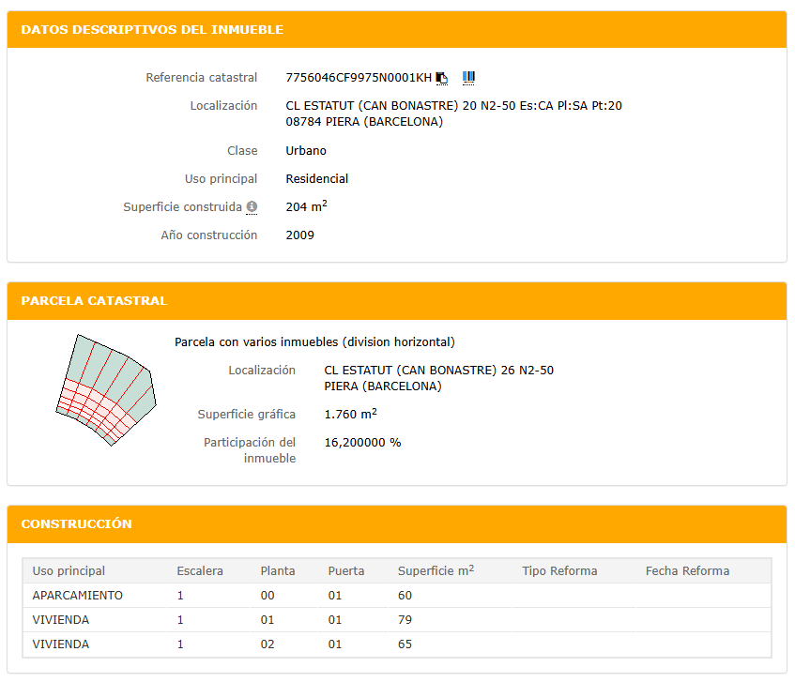Collapse the Construcción section header
The width and height of the screenshot is (795, 682).
click(76, 524)
